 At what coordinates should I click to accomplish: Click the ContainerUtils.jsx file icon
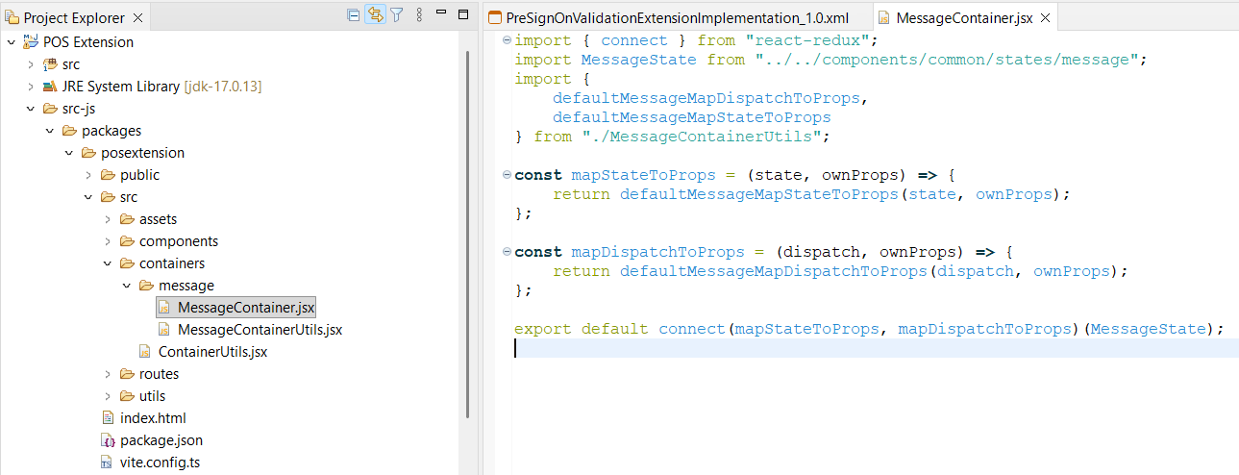(x=145, y=352)
